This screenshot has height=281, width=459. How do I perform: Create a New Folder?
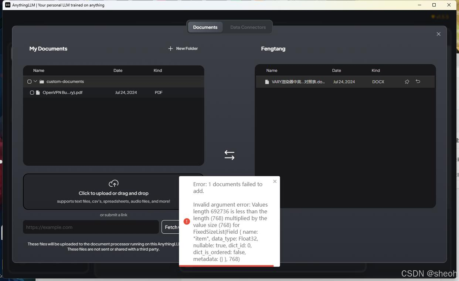click(183, 48)
